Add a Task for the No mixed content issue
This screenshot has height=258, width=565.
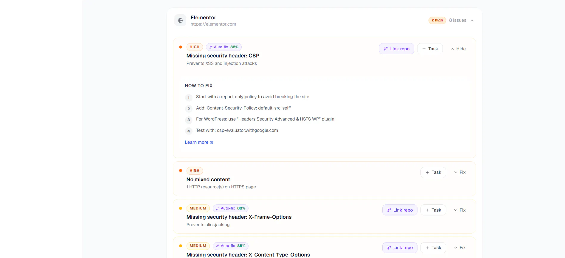pos(433,172)
